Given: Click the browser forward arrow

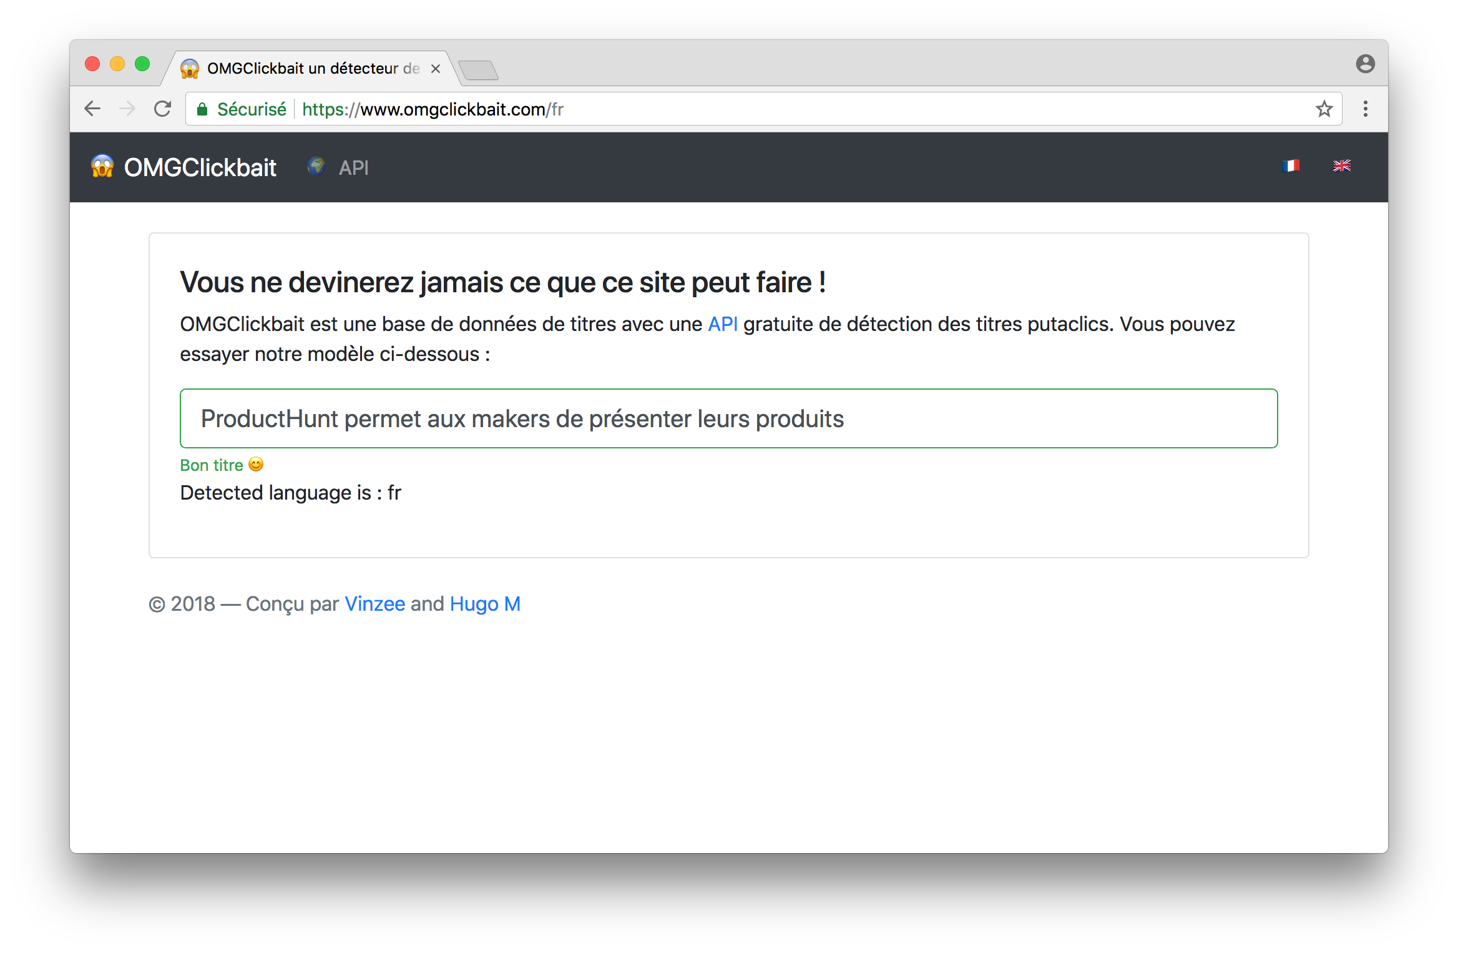Looking at the screenshot, I should tap(127, 109).
